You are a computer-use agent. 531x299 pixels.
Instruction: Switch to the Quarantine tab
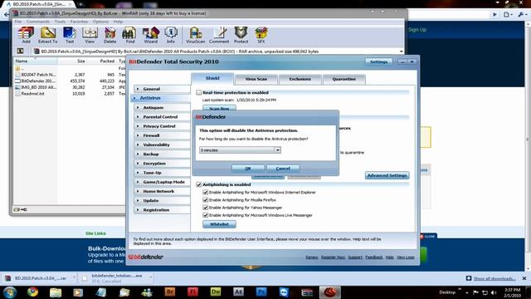pyautogui.click(x=343, y=79)
